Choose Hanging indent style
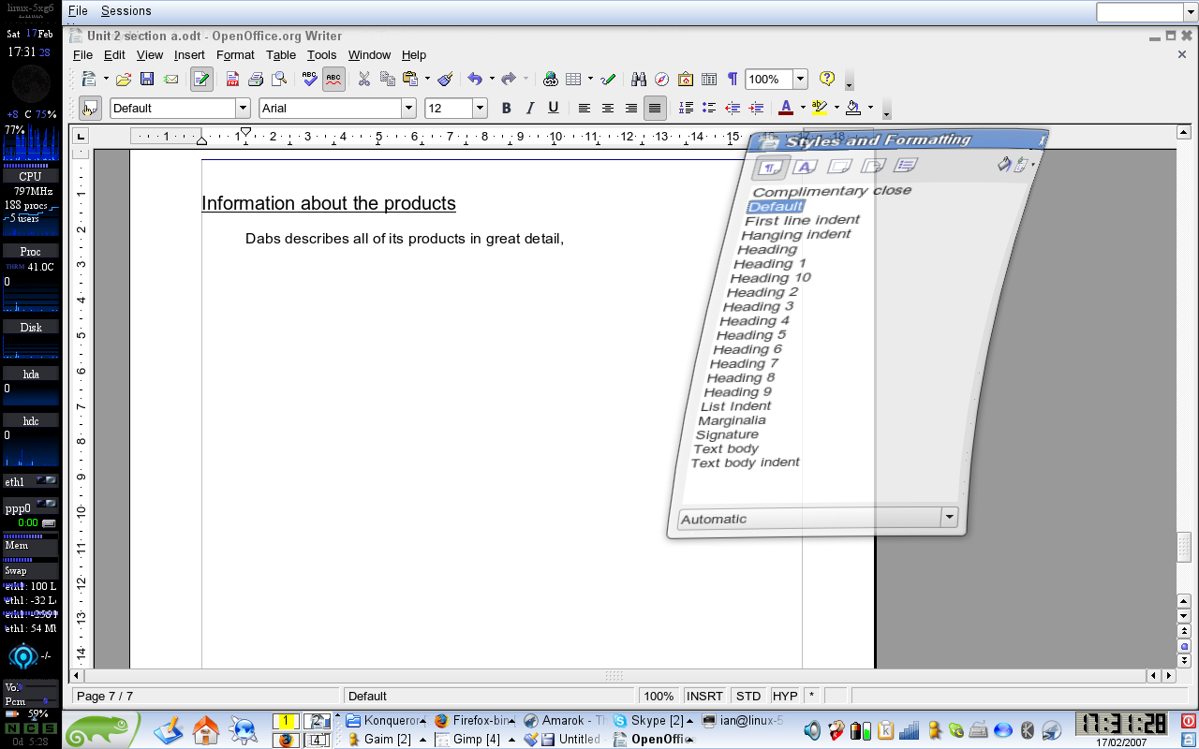Screen dimensions: 1199x749 tap(795, 235)
